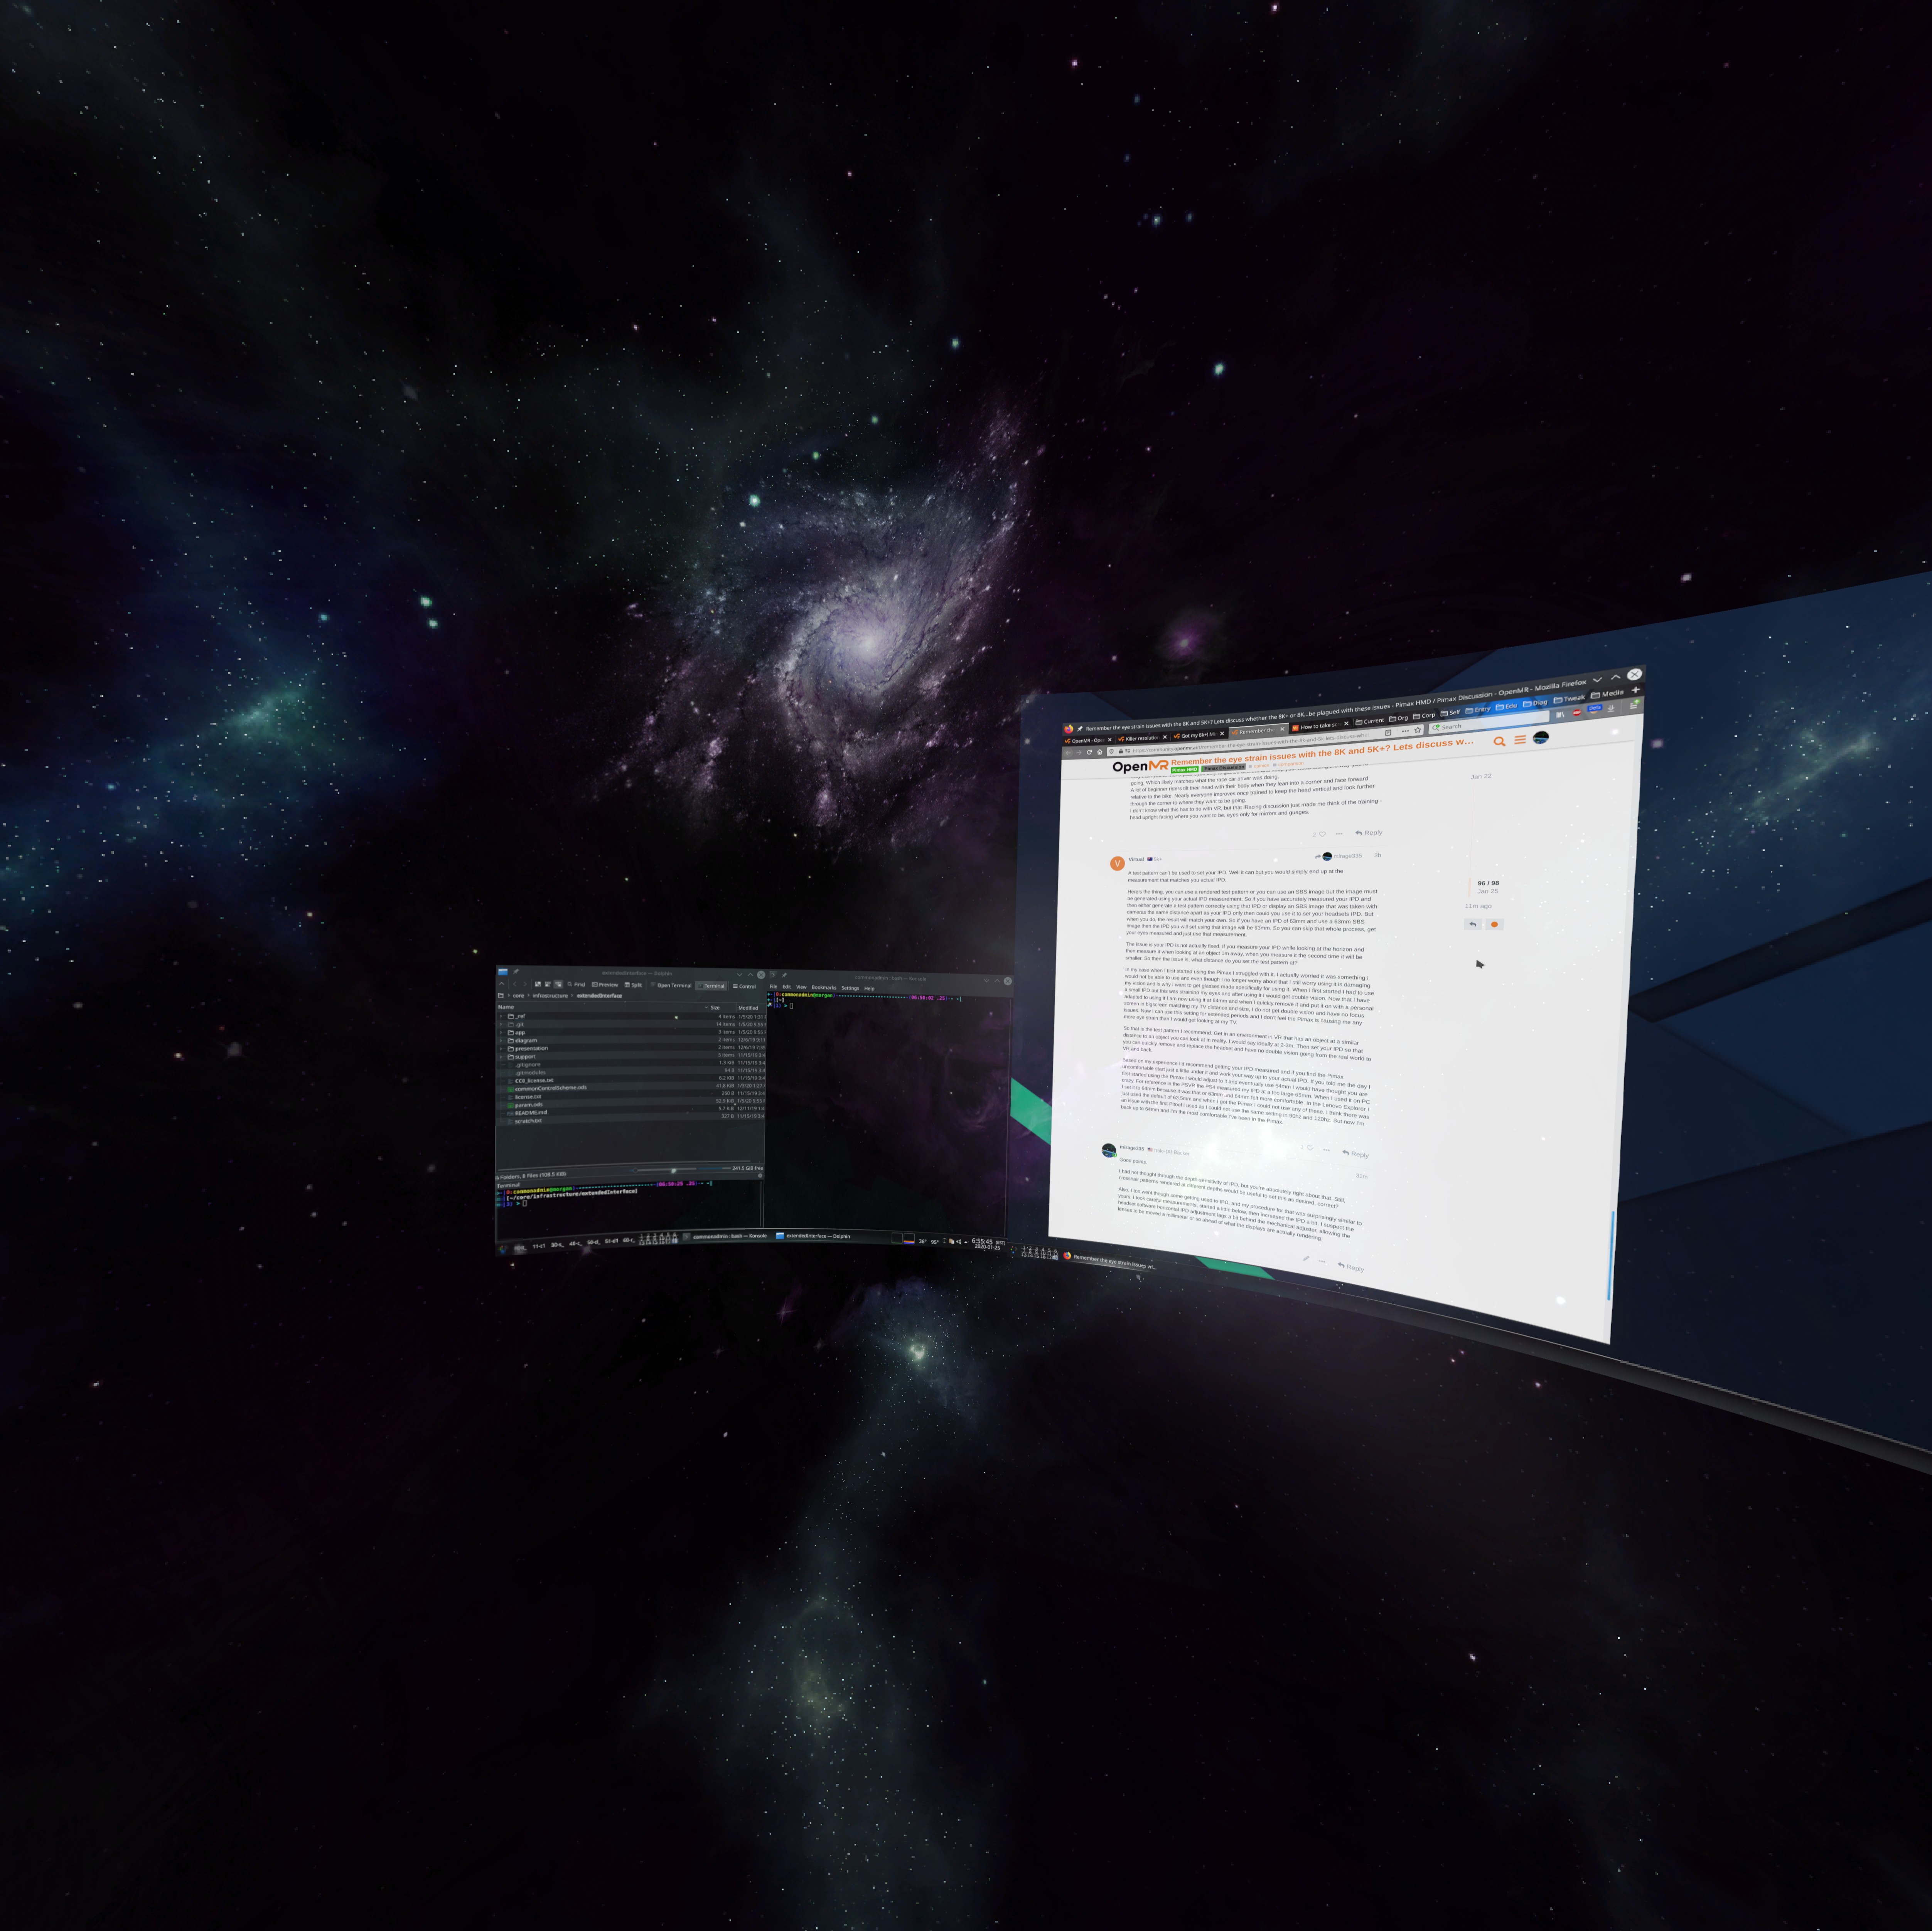This screenshot has height=1931, width=1932.
Task: Expand the presentation folder in Dolphin
Action: 501,1049
